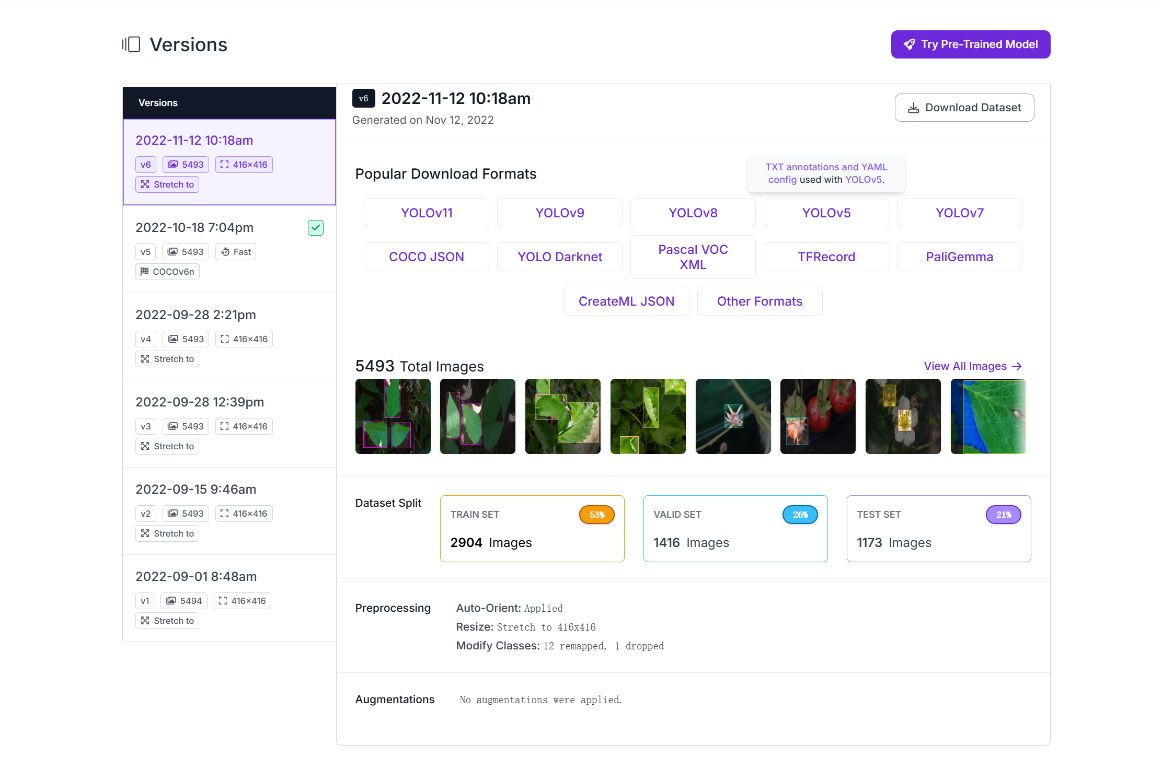Click the rocket icon in Try Pre-Trained Model

pyautogui.click(x=910, y=44)
